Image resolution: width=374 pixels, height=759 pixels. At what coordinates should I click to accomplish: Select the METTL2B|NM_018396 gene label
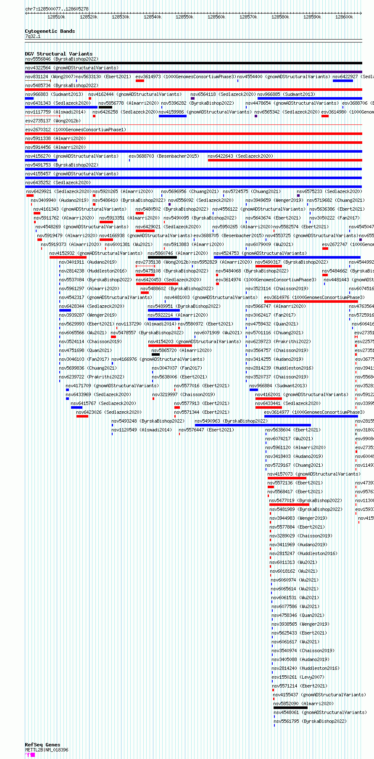47,750
